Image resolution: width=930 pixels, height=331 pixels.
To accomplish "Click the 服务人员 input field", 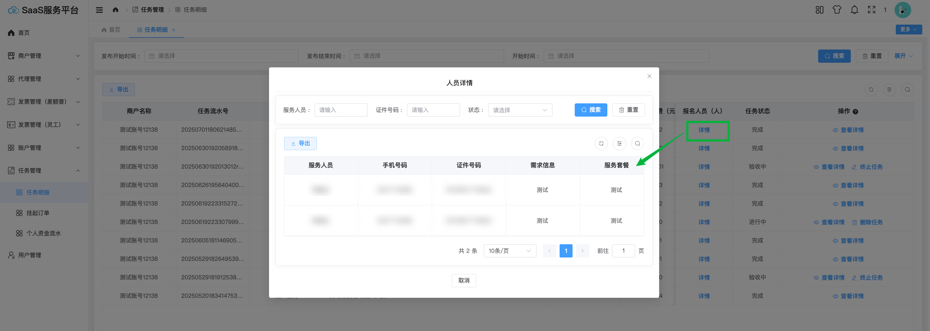I will pyautogui.click(x=341, y=110).
